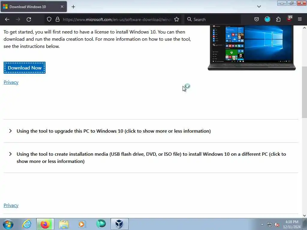
Task: Open the media player taskbar icon
Action: [x=82, y=224]
